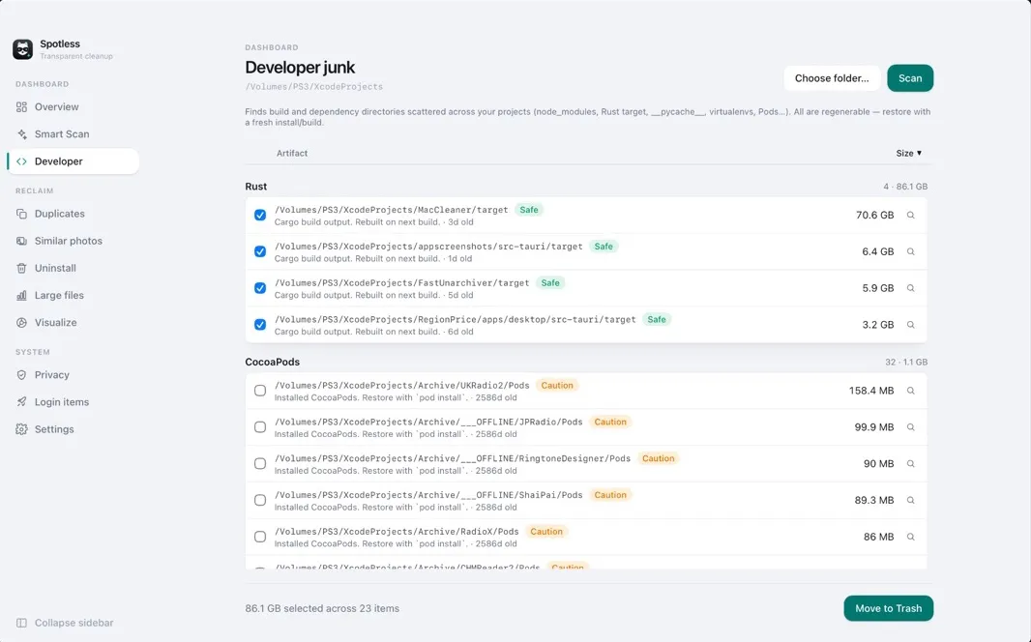Uncheck the appscreenshots/src-tauri/target checkbox
The height and width of the screenshot is (642, 1031).
(260, 251)
